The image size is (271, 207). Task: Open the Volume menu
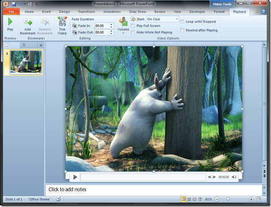click(123, 26)
